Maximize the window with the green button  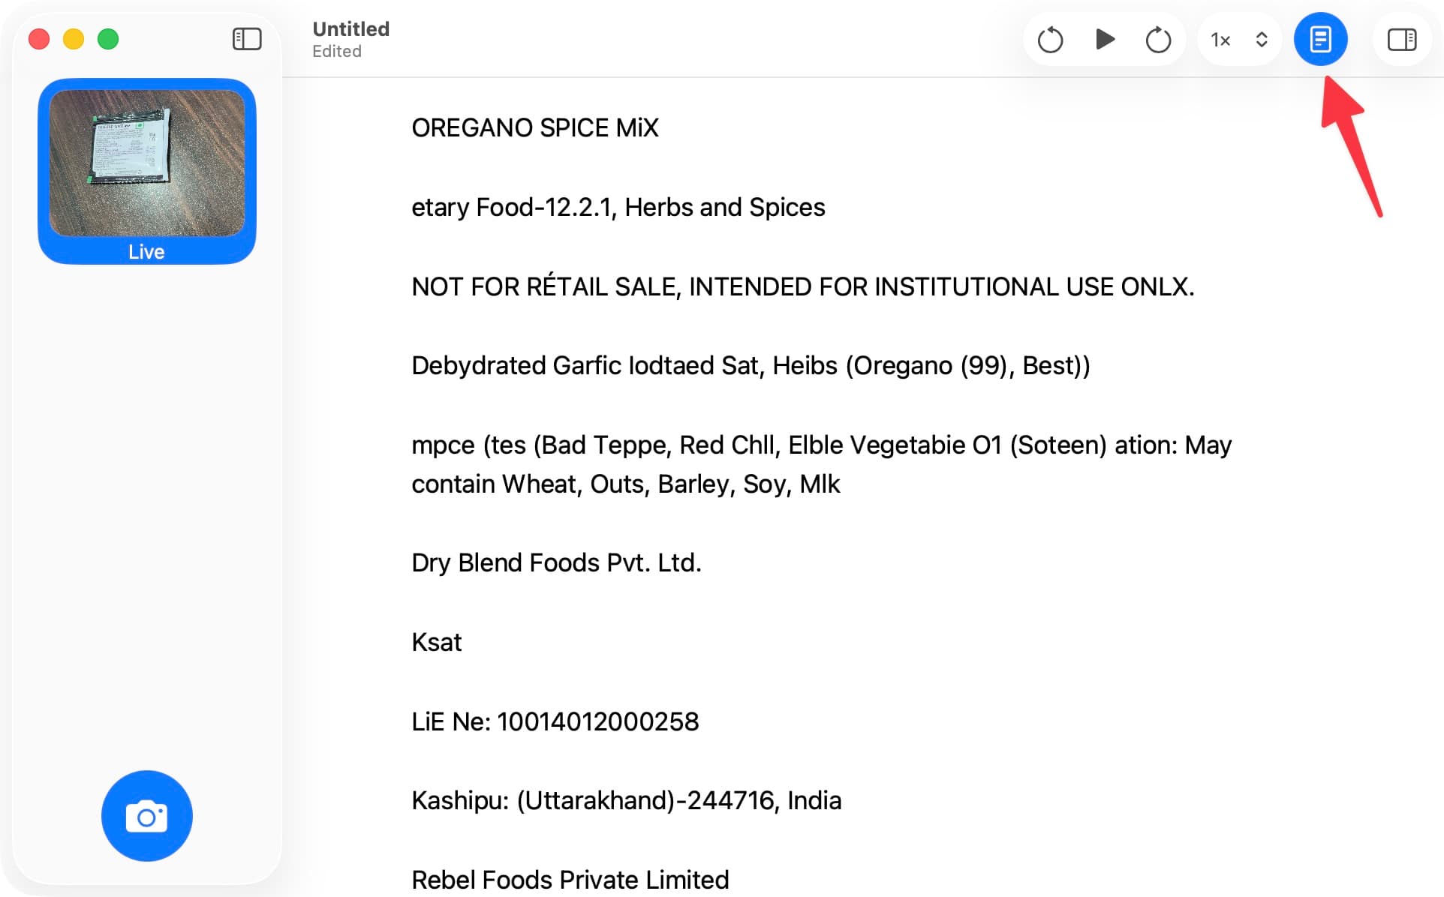108,39
